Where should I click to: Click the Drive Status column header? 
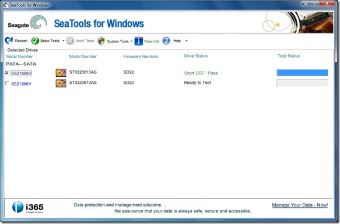pyautogui.click(x=196, y=56)
